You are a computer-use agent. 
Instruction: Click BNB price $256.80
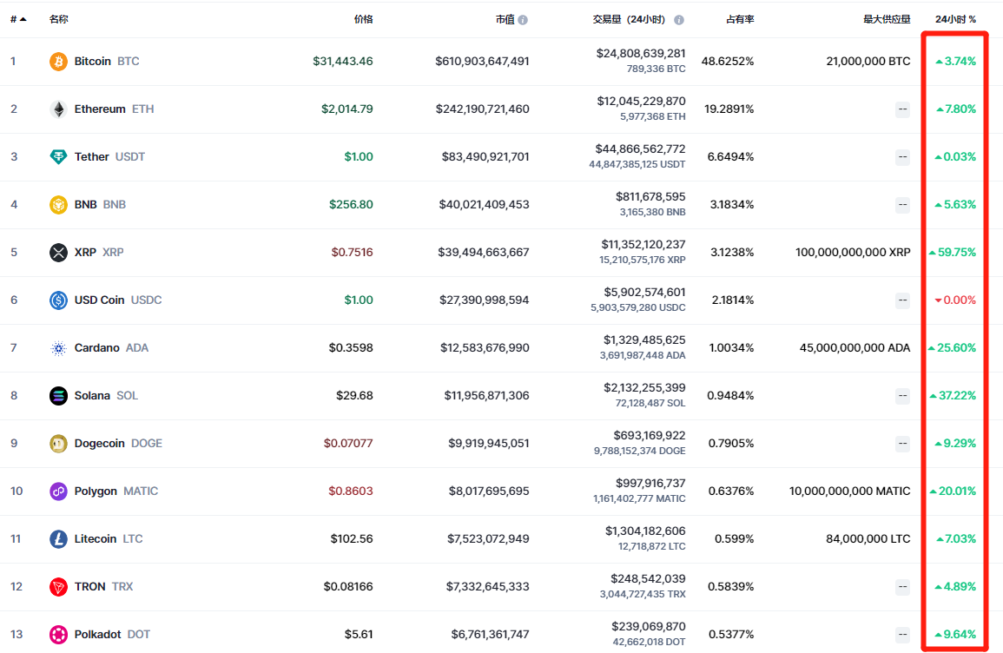coord(351,205)
